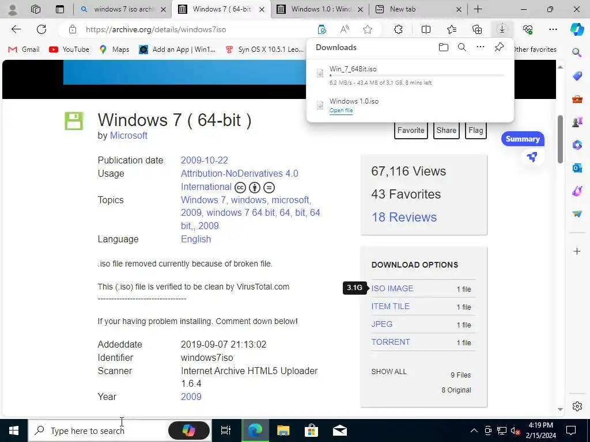Toggle Split screen icon
The image size is (590, 442).
click(x=426, y=29)
